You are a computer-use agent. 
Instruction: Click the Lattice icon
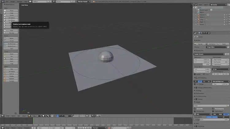(5, 74)
